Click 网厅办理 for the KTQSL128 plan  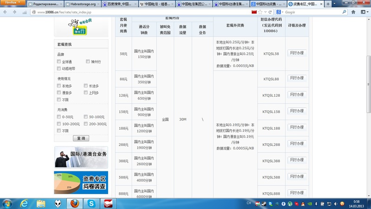(297, 95)
